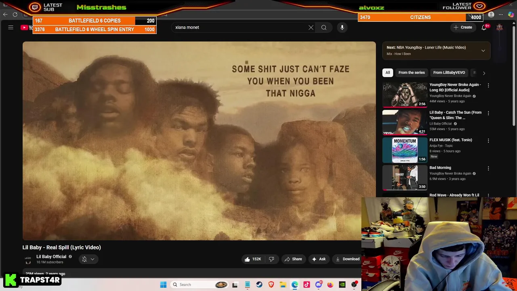Open Brave browser from the taskbar
The height and width of the screenshot is (291, 517).
271,285
